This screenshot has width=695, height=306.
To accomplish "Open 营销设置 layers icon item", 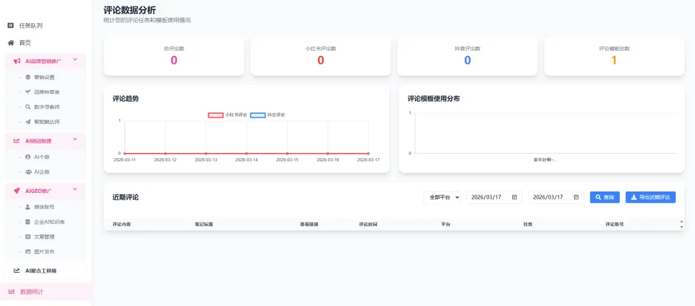I will pos(28,77).
